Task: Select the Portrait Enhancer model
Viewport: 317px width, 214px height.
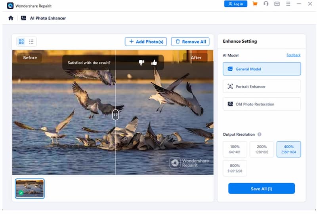Action: tap(262, 87)
